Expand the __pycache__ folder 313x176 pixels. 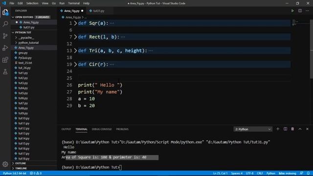[26, 38]
